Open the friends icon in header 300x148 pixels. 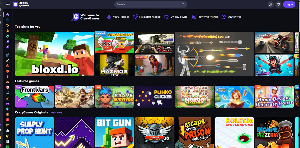pos(271,4)
